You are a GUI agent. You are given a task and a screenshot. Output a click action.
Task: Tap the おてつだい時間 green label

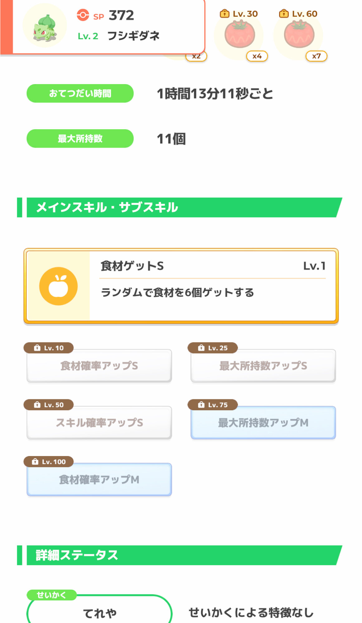coord(80,93)
